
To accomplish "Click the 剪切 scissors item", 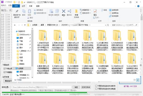I will (30, 18).
